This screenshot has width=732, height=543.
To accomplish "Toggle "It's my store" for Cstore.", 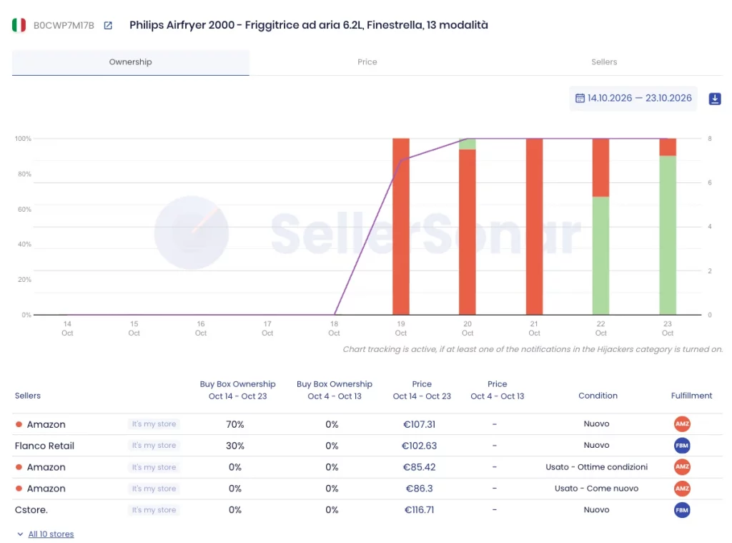I will coord(154,510).
